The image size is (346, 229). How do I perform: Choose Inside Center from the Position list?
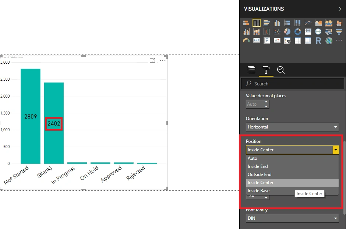(292, 183)
